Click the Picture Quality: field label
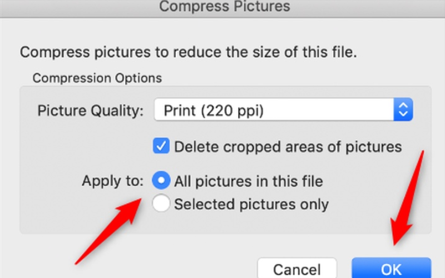This screenshot has width=445, height=278. pyautogui.click(x=91, y=110)
